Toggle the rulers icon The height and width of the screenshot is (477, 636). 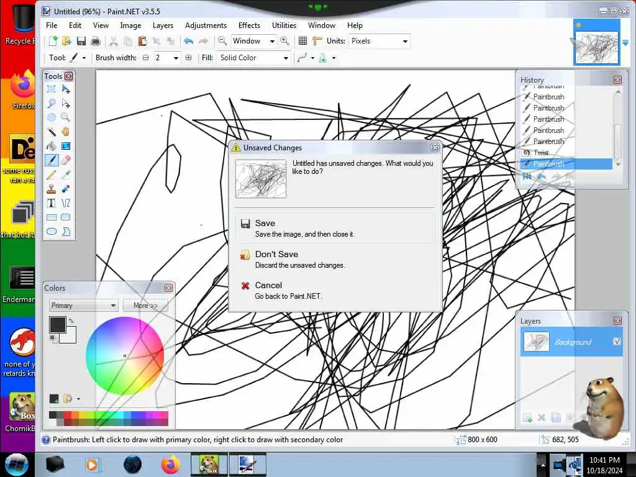[x=317, y=41]
